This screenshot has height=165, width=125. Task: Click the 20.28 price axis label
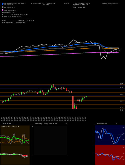(121, 94)
